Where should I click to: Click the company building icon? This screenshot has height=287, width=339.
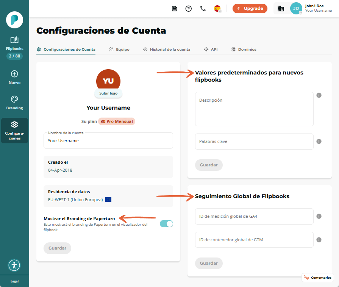coord(281,9)
